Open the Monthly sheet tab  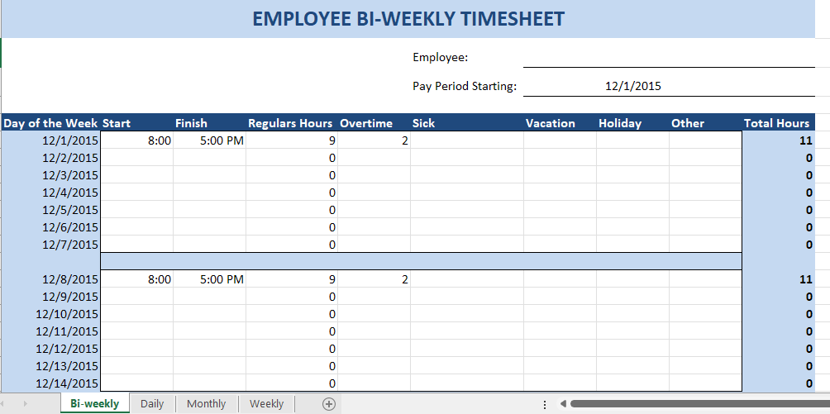tap(206, 404)
